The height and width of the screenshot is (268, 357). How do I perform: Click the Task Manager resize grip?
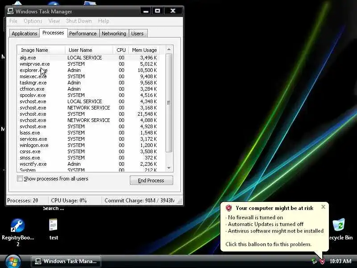coord(180,201)
